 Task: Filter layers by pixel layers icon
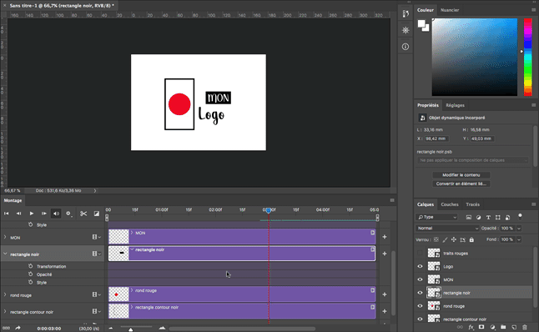(x=469, y=217)
